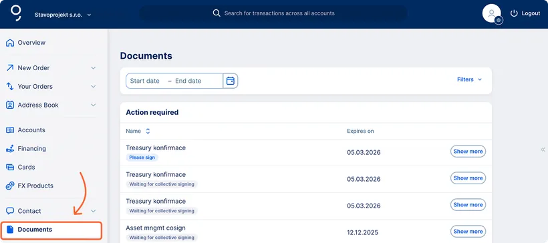Click the Cards icon in sidebar

click(10, 167)
